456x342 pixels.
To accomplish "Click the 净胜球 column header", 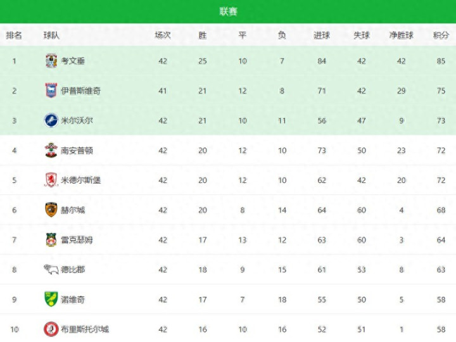I will point(401,35).
